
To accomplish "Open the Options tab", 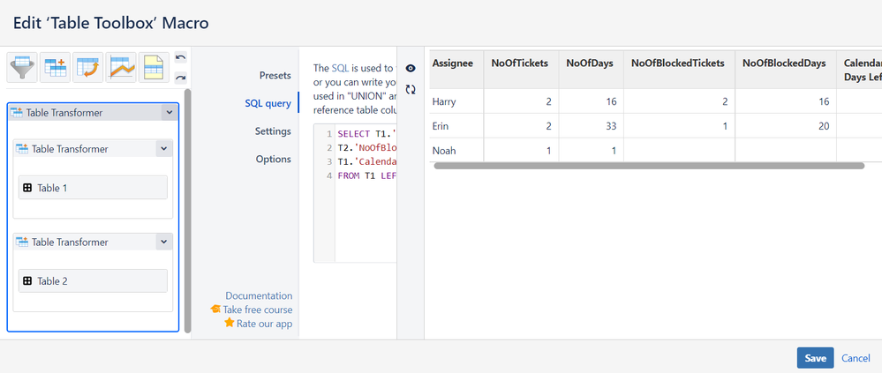I will [274, 159].
